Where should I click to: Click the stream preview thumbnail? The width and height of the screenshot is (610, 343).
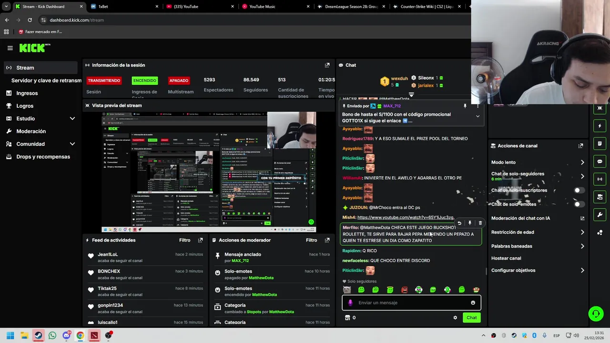click(x=209, y=172)
